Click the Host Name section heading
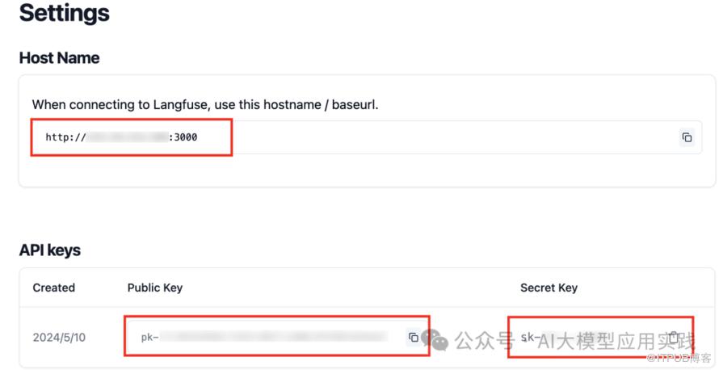This screenshot has width=719, height=370. coord(60,58)
